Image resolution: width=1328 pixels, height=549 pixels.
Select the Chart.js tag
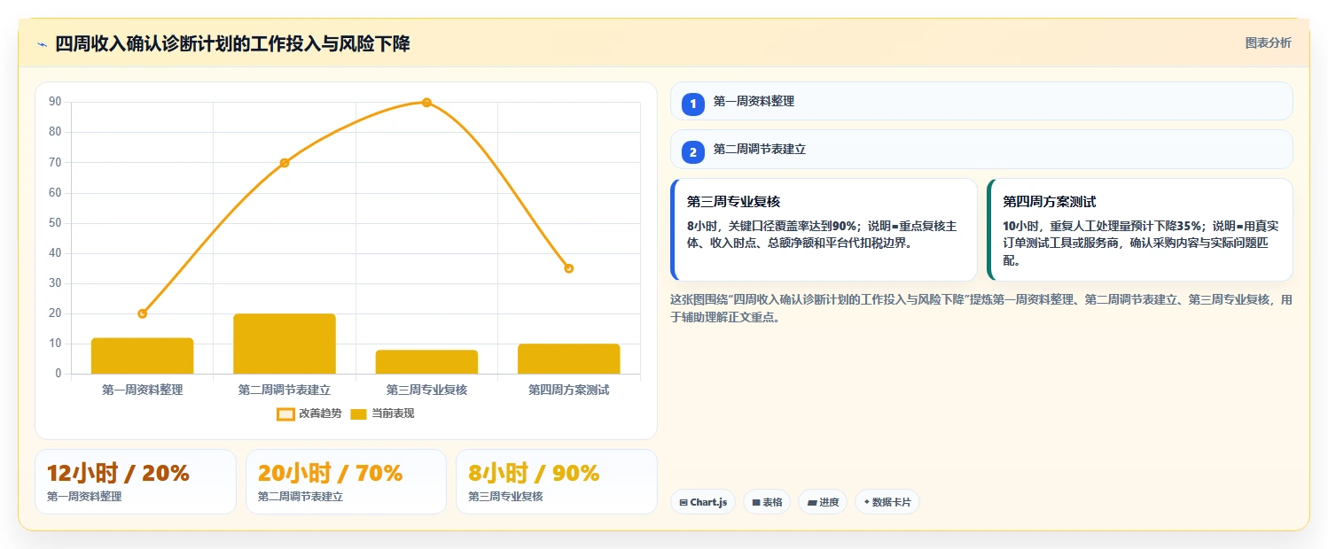(703, 502)
